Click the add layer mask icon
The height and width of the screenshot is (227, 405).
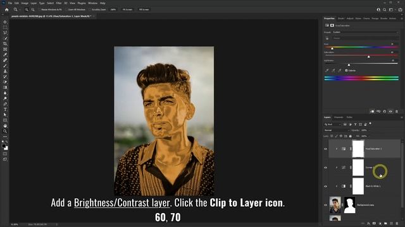point(374,224)
